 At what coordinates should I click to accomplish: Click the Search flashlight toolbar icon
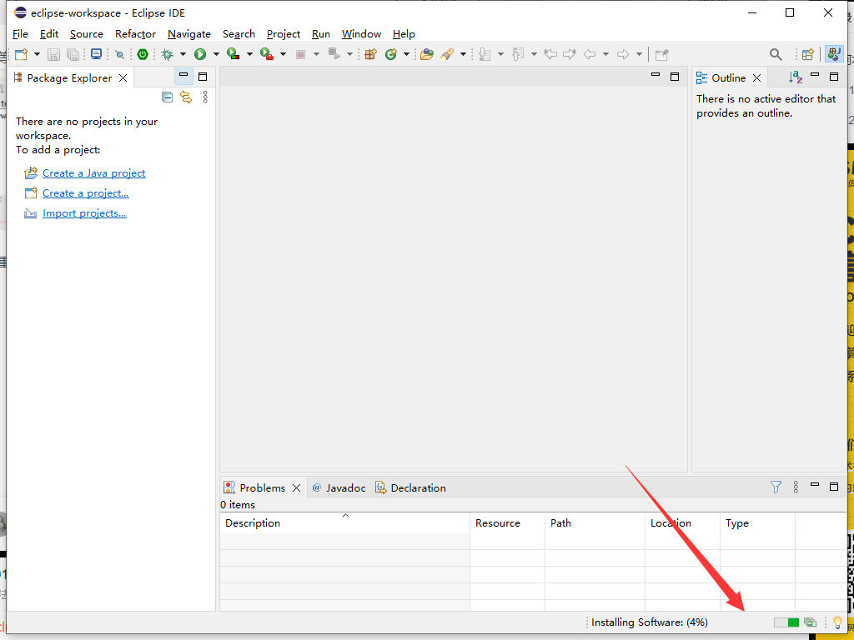tap(447, 54)
